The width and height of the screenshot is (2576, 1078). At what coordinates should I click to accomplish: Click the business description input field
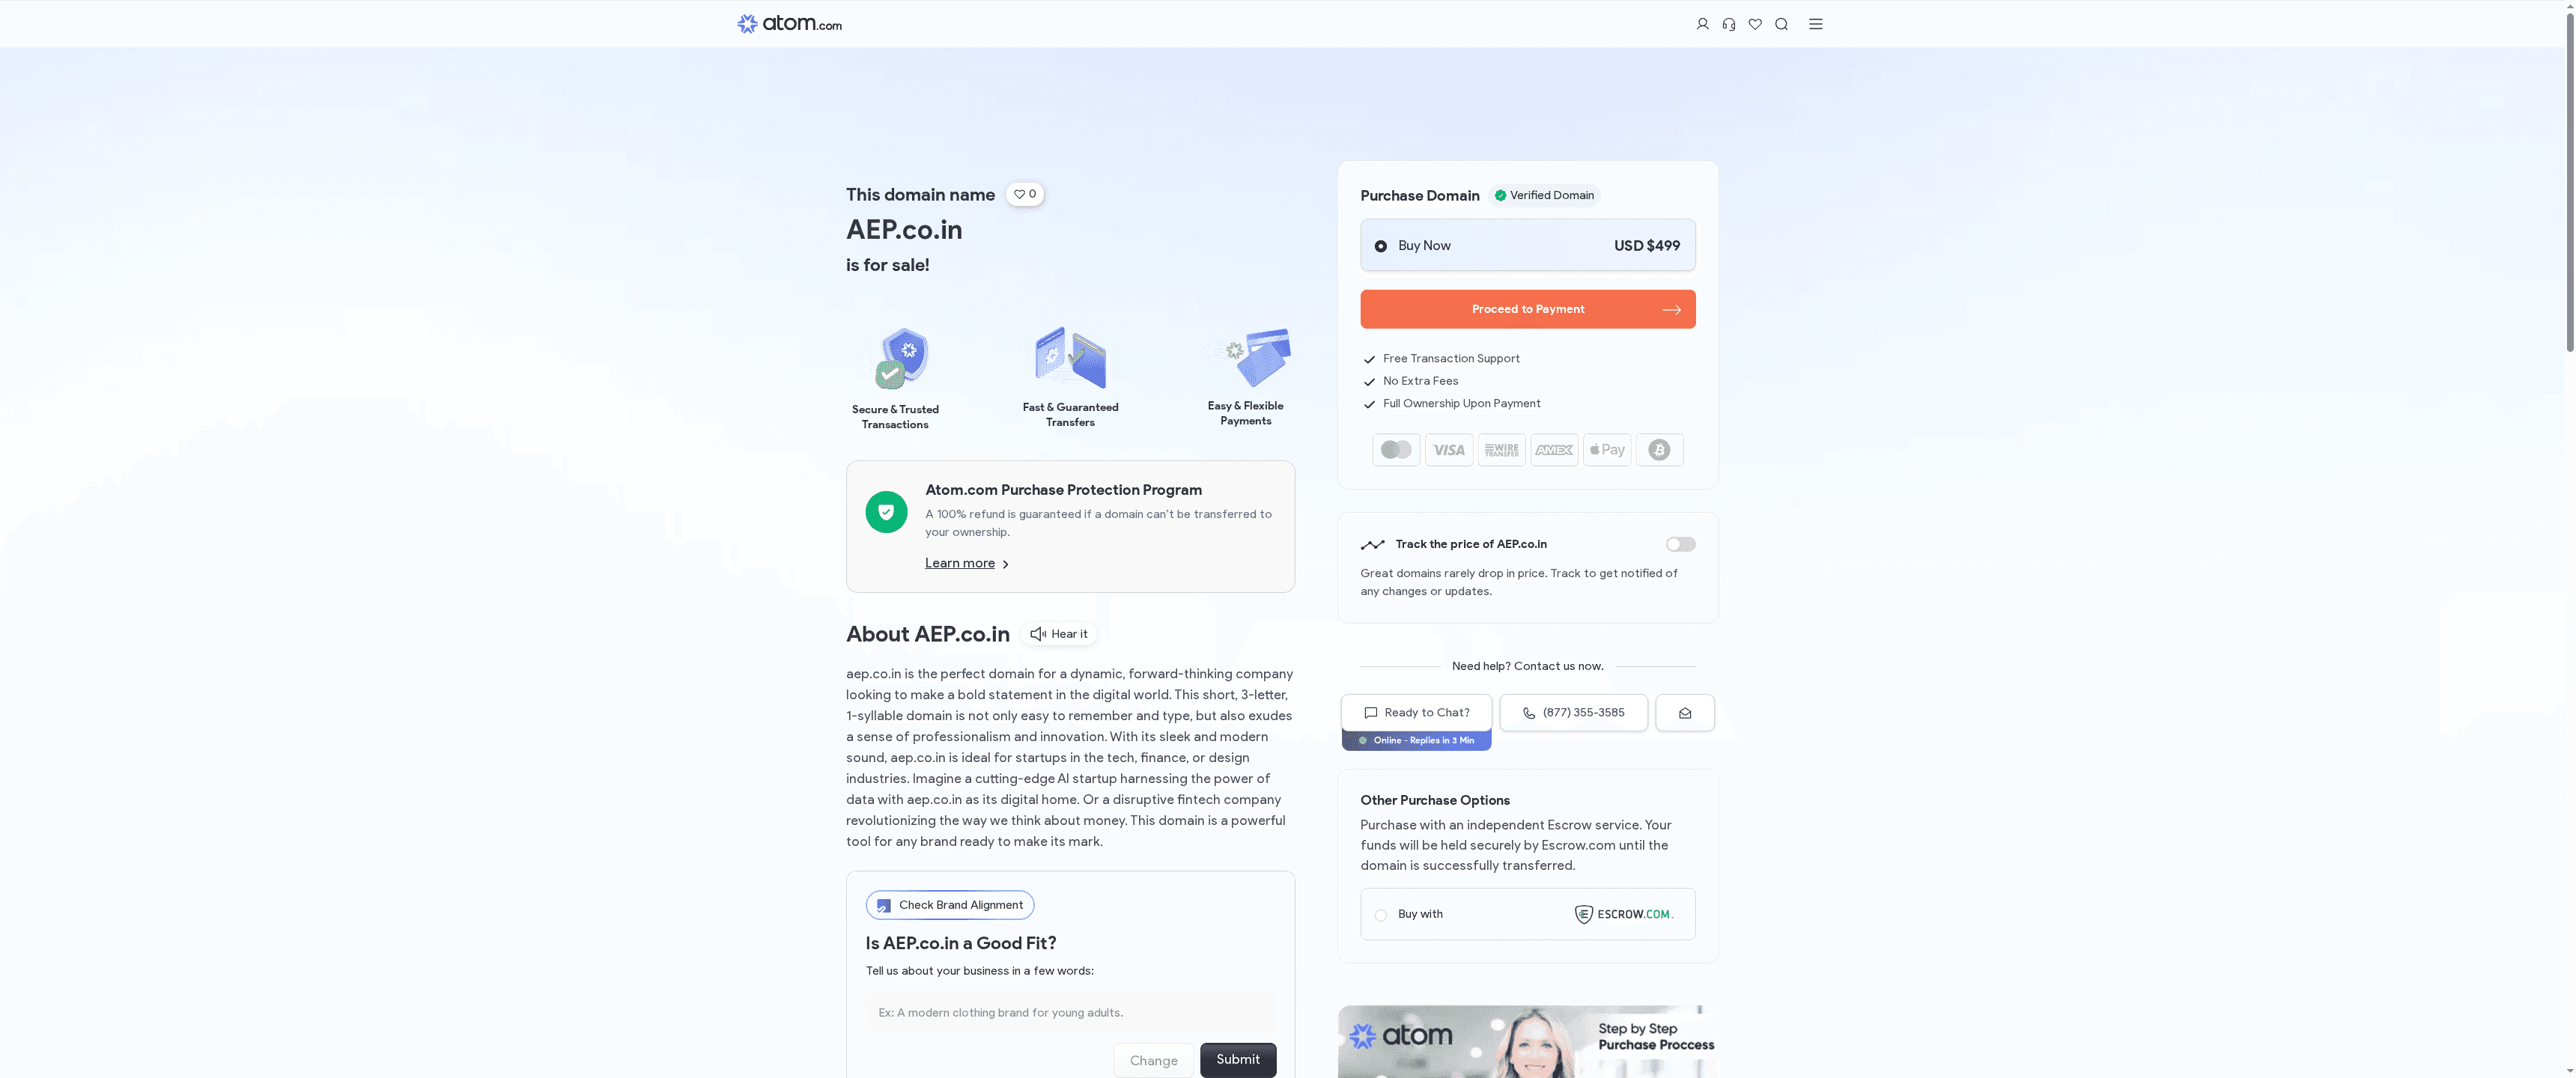(1070, 1012)
